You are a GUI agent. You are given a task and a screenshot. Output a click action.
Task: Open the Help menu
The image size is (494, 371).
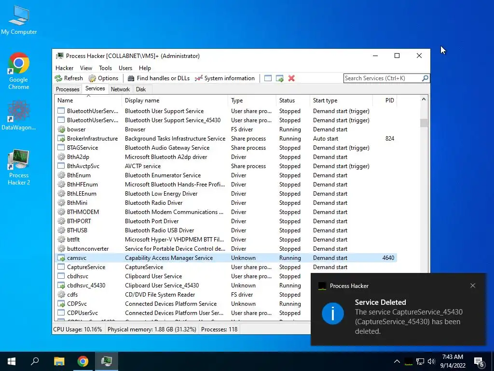(145, 68)
